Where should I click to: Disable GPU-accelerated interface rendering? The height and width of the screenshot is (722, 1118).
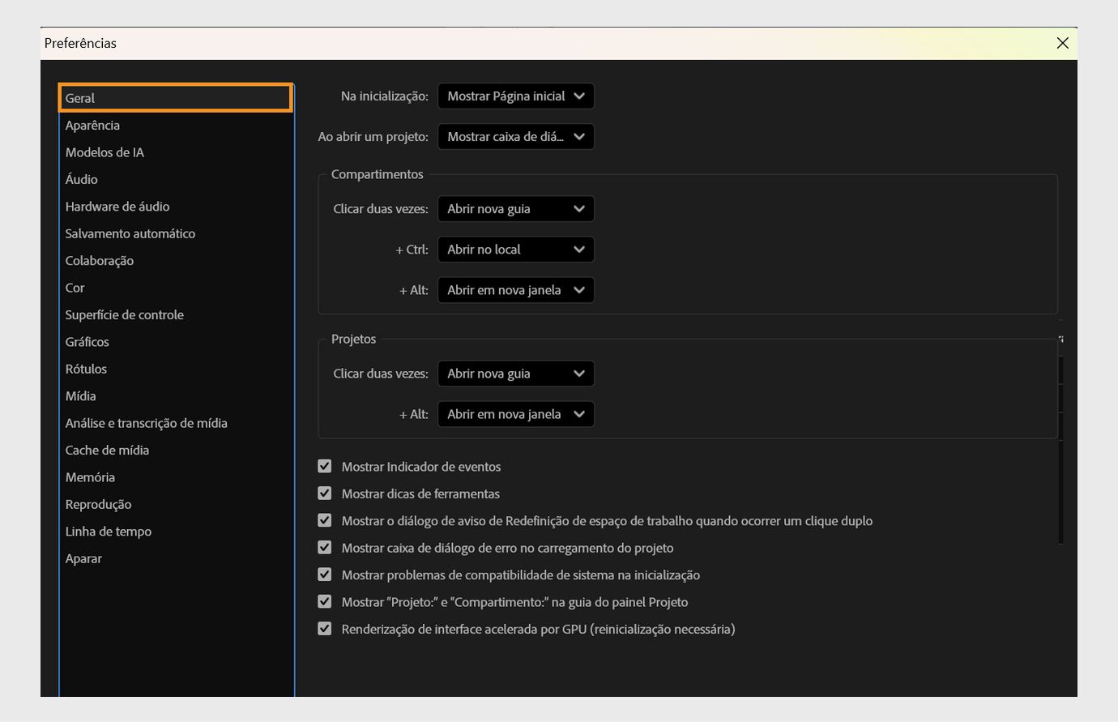click(324, 628)
